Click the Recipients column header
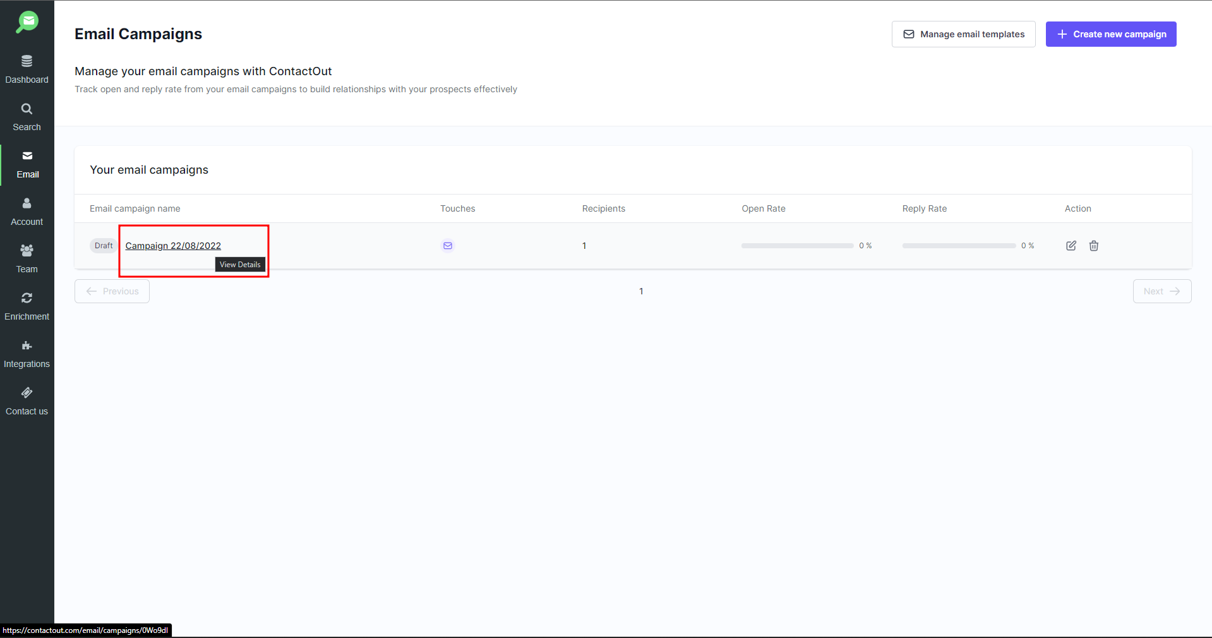 (x=604, y=208)
